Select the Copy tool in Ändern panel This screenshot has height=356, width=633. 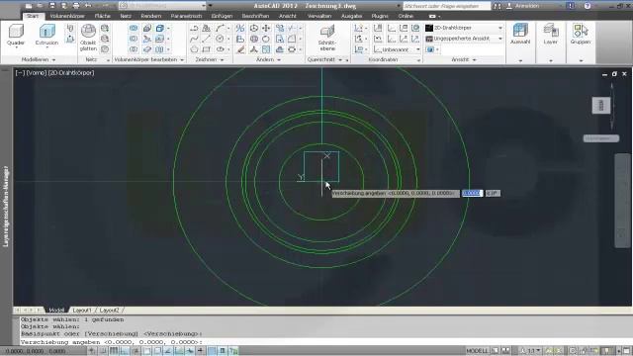coord(280,28)
